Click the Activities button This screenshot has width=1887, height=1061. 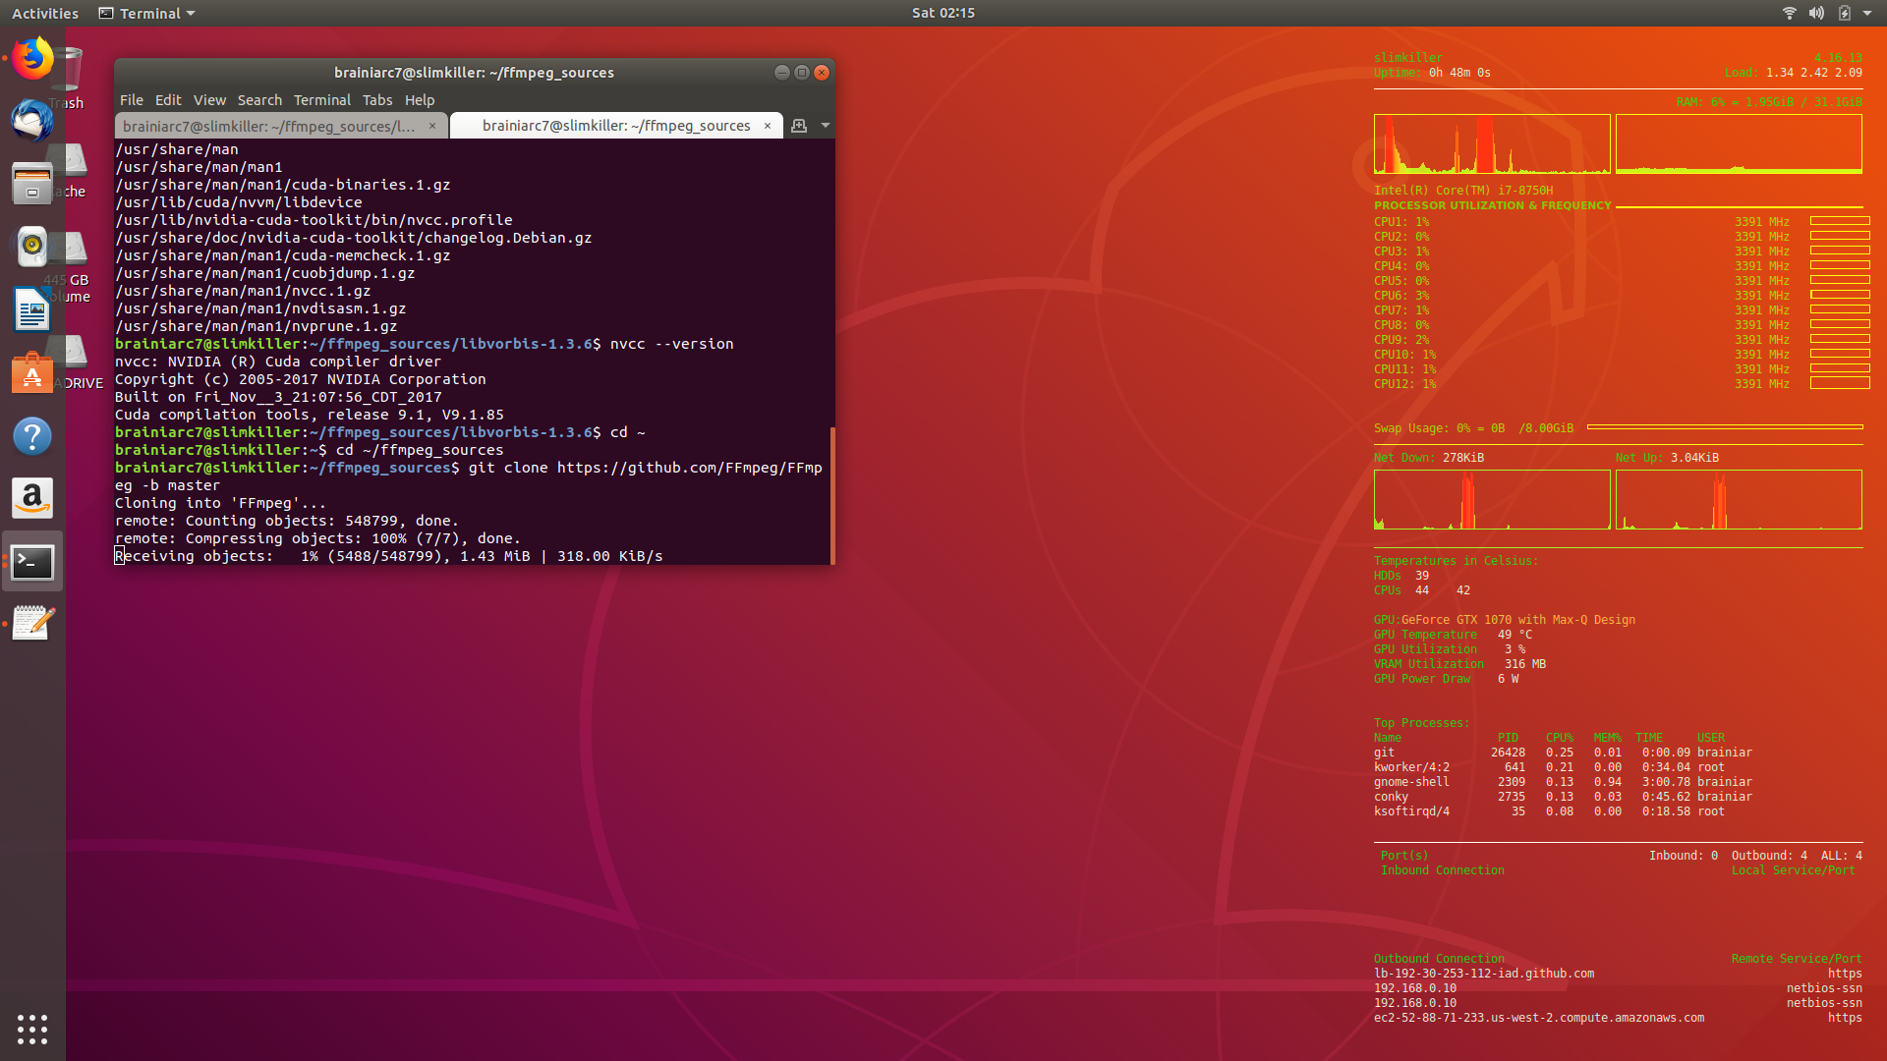tap(45, 14)
